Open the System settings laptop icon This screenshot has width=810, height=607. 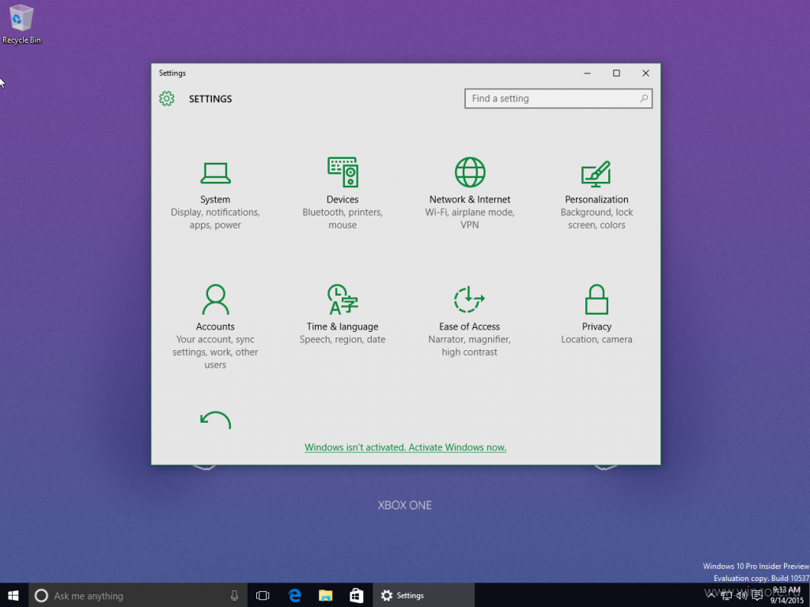pyautogui.click(x=215, y=173)
